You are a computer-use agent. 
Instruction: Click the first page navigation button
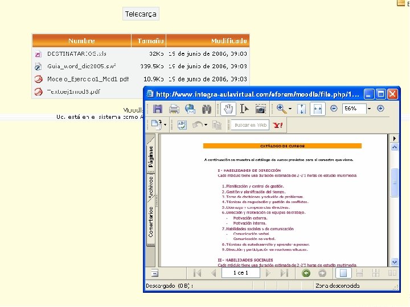point(198,273)
